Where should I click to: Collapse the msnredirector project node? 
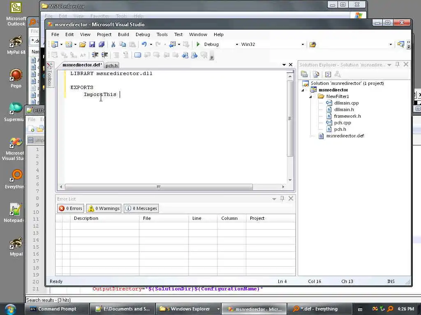303,90
